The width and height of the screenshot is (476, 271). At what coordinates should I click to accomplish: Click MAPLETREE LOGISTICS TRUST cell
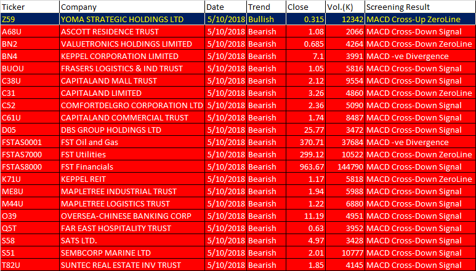click(x=132, y=203)
